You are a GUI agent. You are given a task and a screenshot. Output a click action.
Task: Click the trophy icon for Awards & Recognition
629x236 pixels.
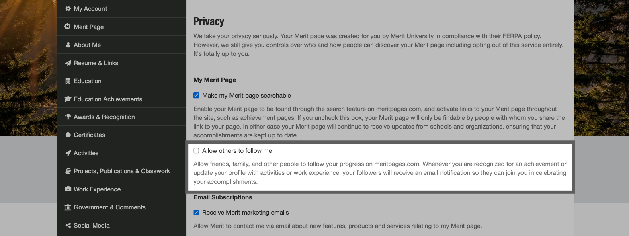coord(68,117)
